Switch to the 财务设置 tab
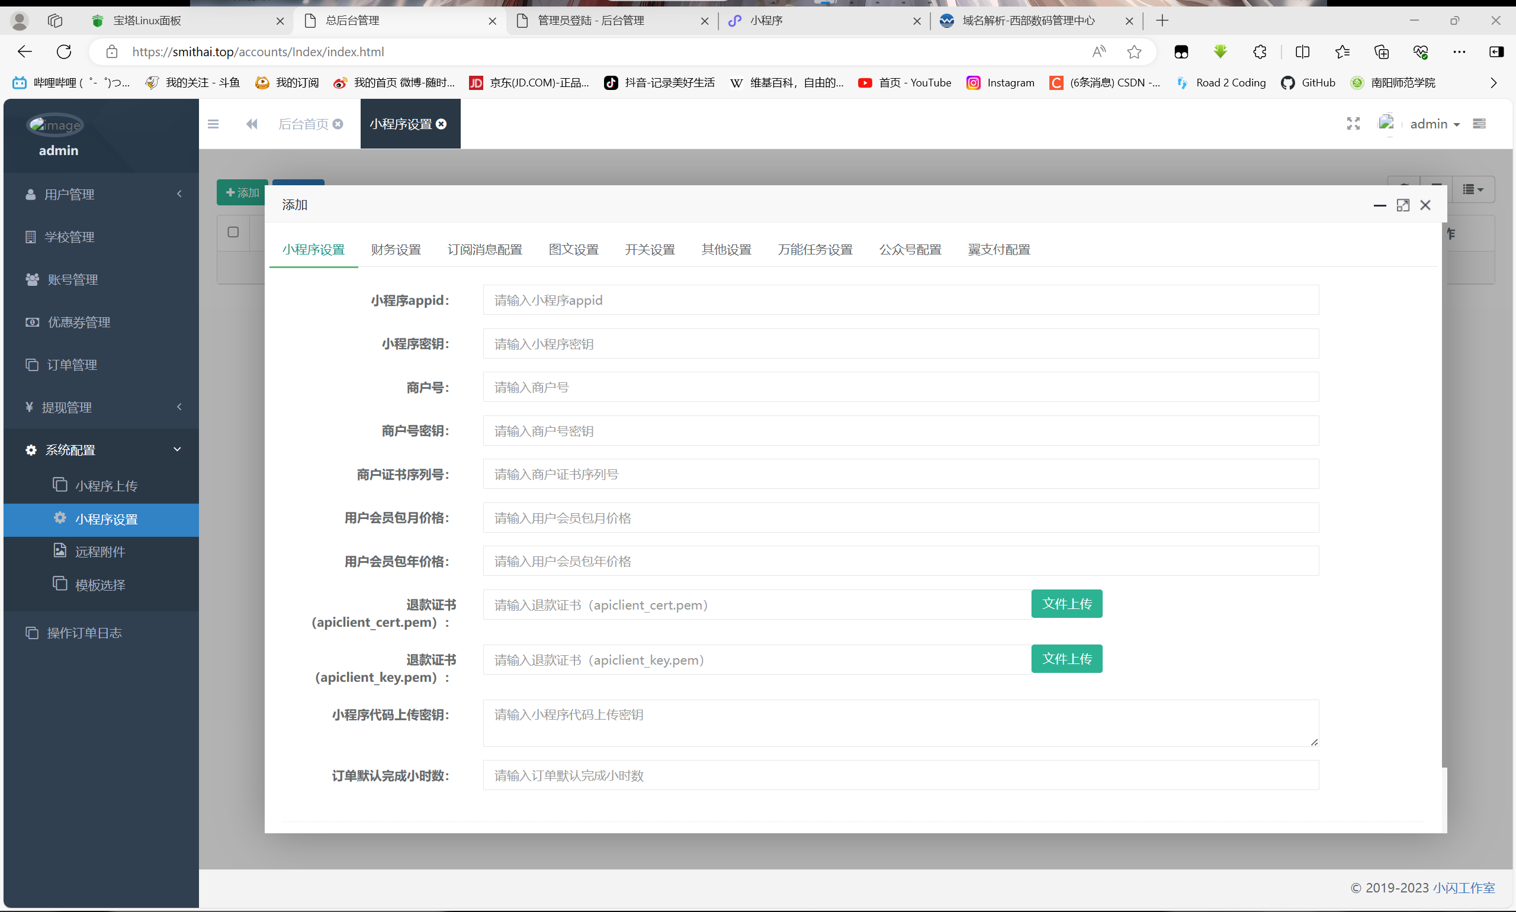Screen dimensions: 1516x912 click(x=396, y=250)
